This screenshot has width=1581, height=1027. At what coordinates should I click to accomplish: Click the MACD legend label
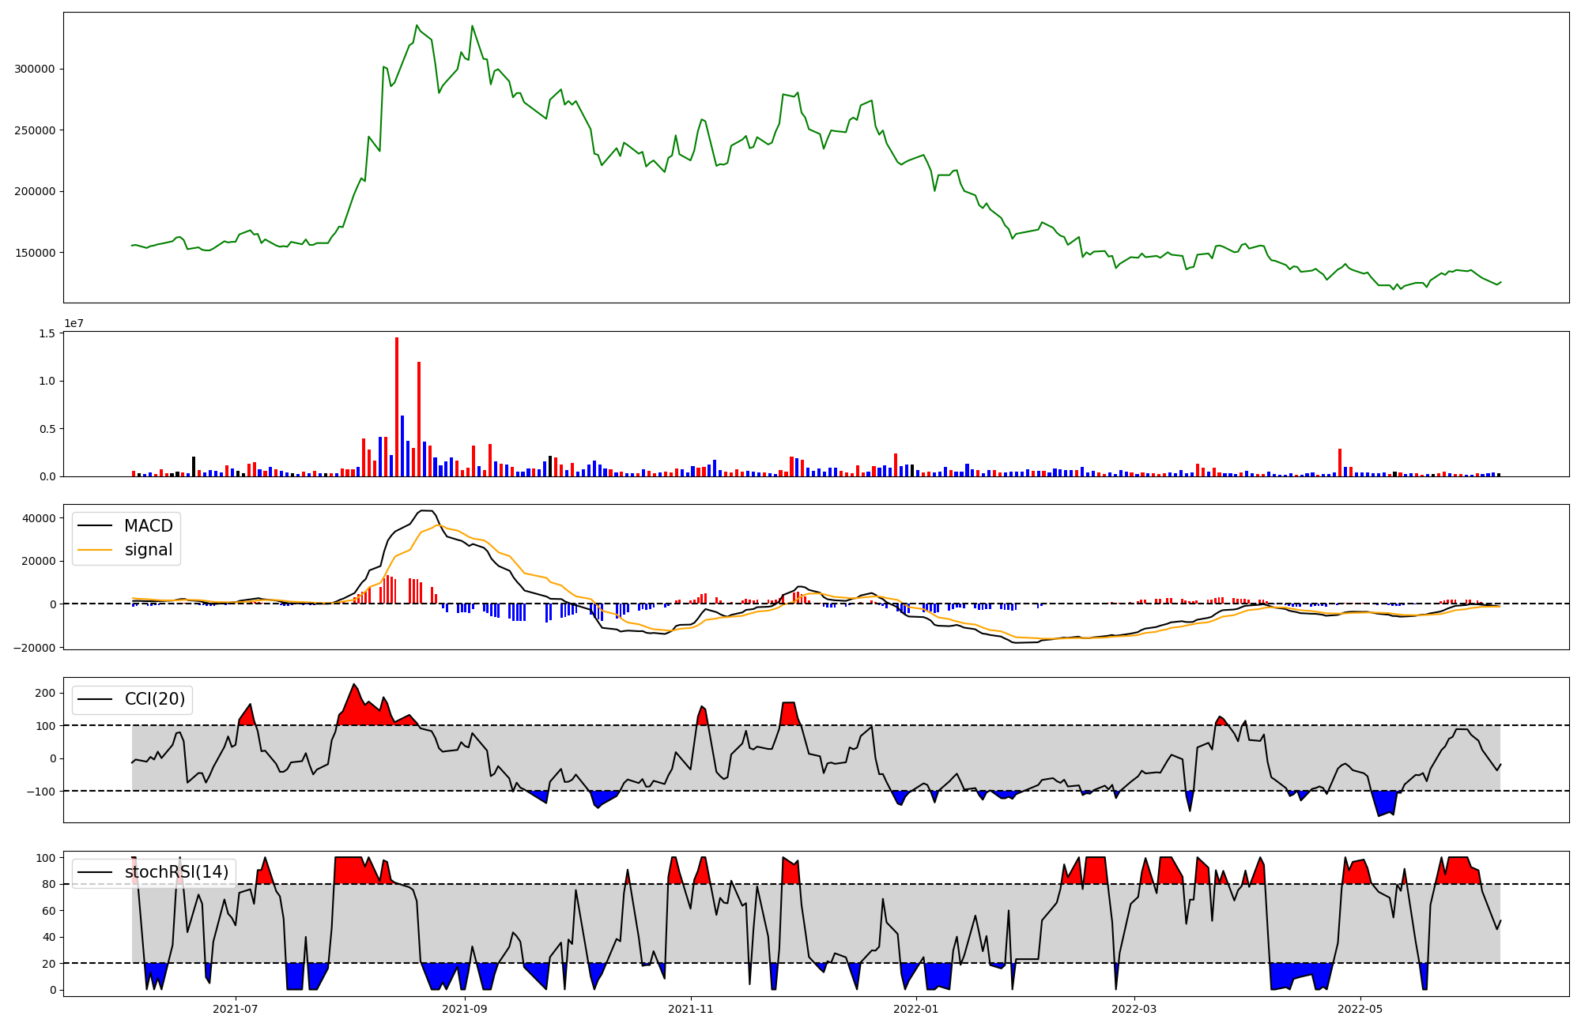148,526
